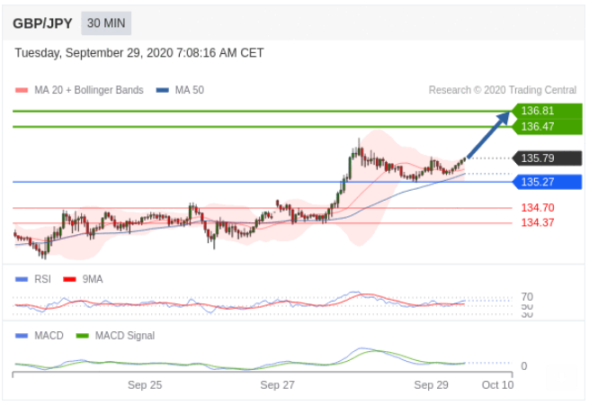Click the RSI 70 level label
The height and width of the screenshot is (406, 589).
coord(527,296)
